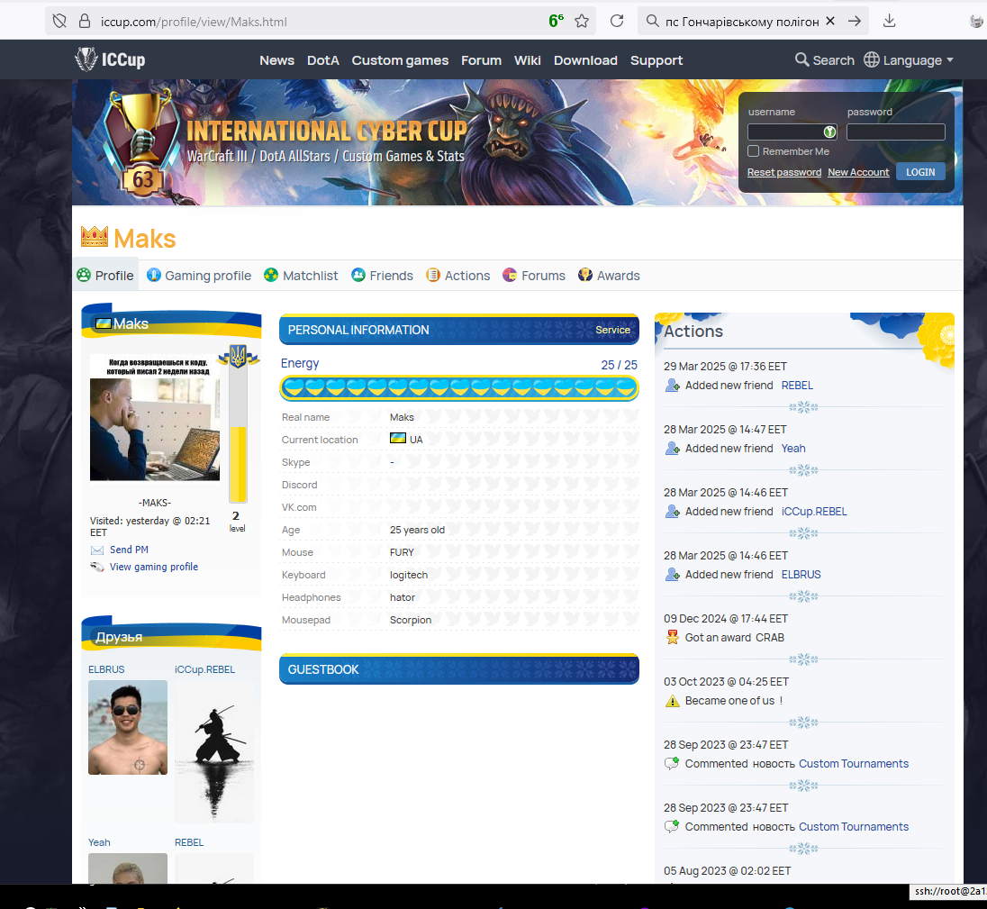Viewport: 987px width, 909px height.
Task: Click add-friend icon beside Yeah action
Action: pyautogui.click(x=673, y=449)
